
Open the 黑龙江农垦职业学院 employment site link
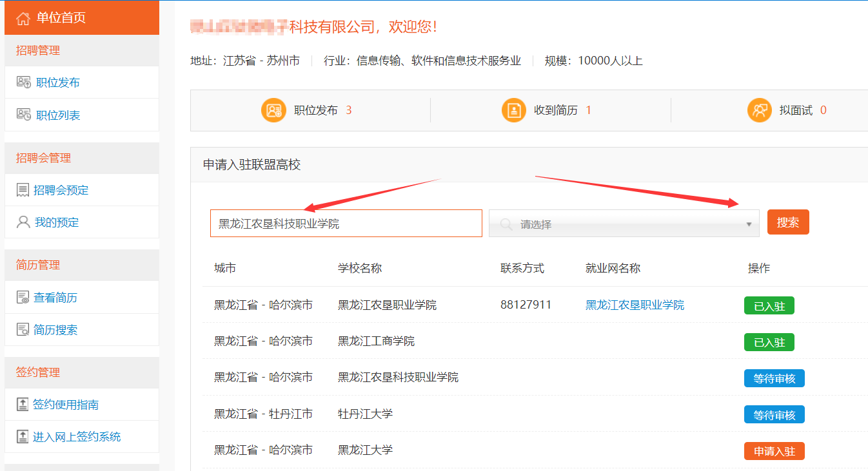click(635, 305)
